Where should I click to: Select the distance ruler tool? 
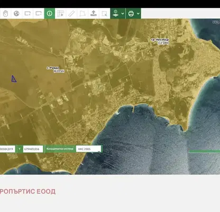pos(71,13)
